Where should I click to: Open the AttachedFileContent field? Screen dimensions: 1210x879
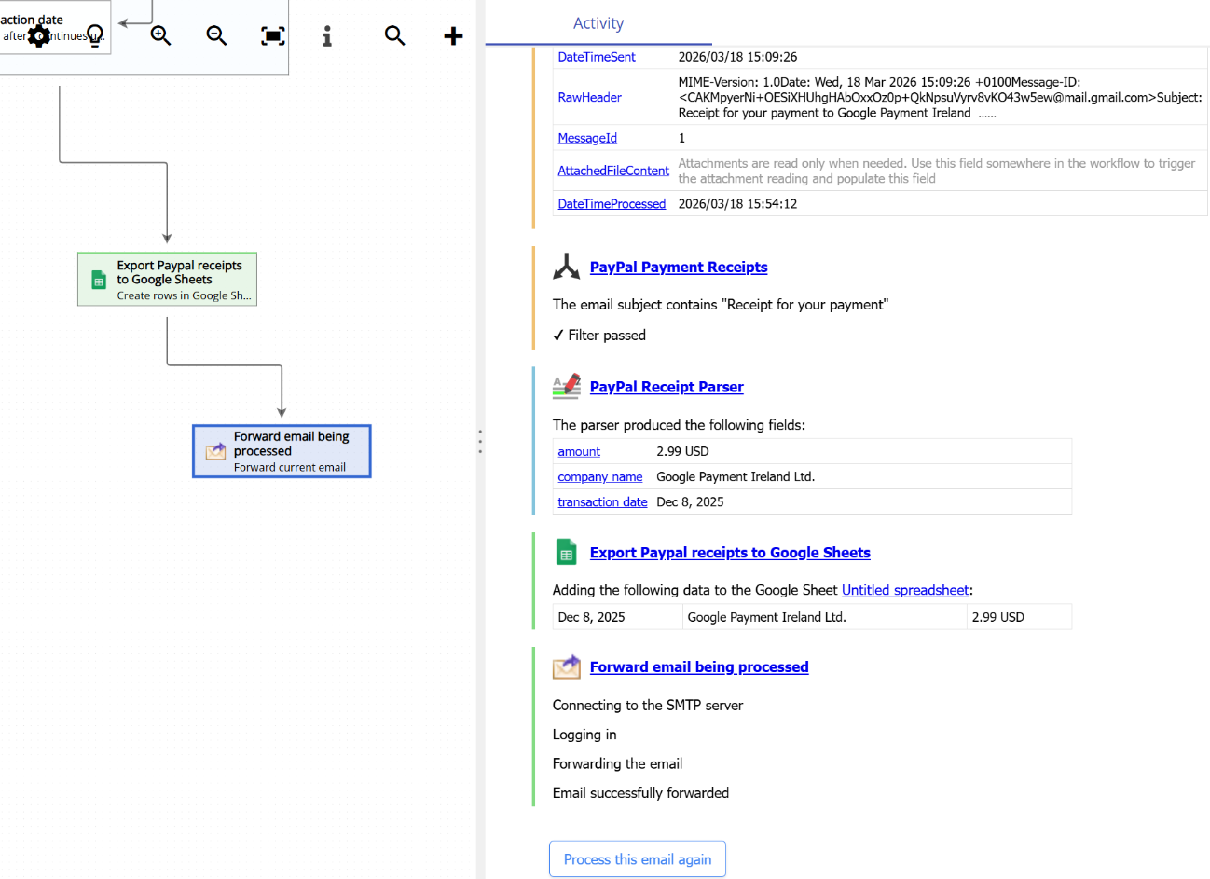[613, 171]
